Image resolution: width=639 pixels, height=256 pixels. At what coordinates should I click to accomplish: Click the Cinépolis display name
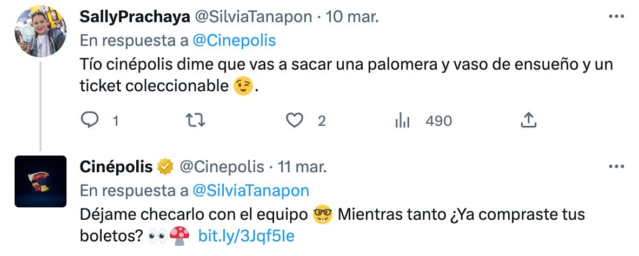click(x=116, y=167)
